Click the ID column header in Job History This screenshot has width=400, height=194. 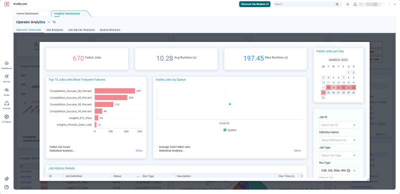pos(55,176)
